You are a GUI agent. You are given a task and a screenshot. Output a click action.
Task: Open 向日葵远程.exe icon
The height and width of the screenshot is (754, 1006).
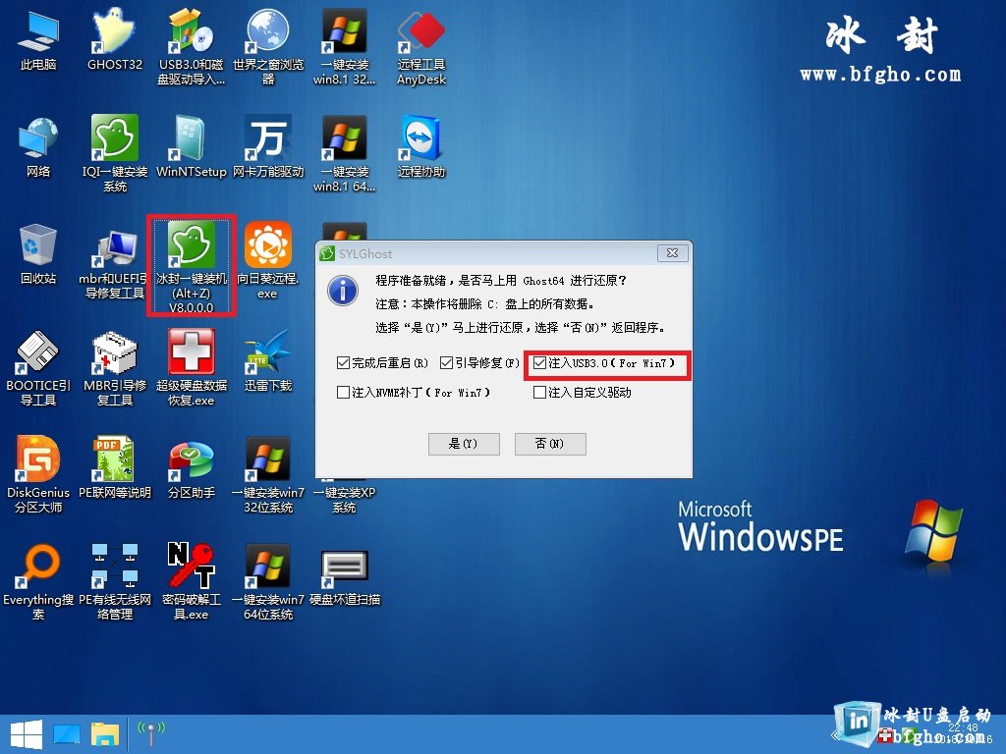[x=268, y=260]
